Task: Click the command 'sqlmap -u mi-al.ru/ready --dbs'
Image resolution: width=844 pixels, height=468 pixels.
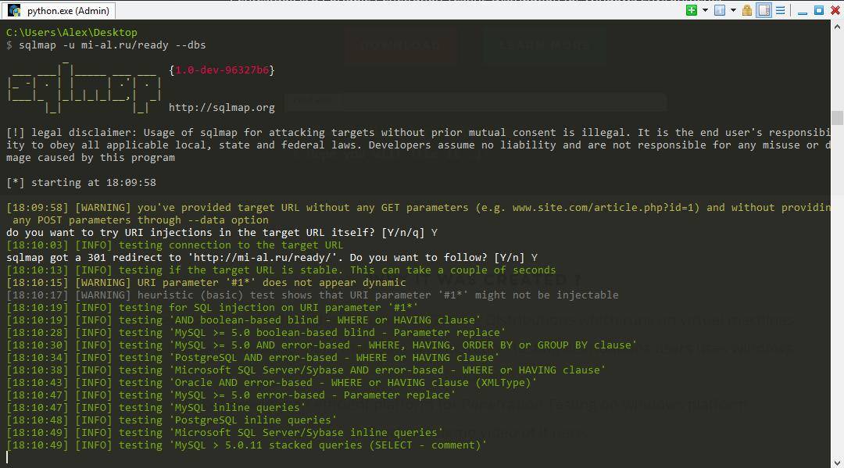Action: tap(112, 45)
